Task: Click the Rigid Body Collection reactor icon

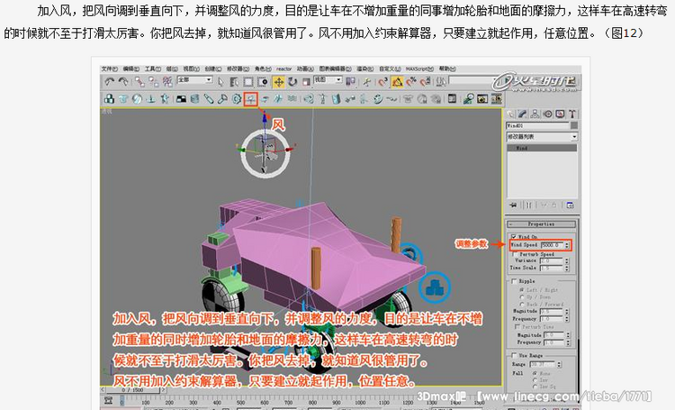Action: [109, 99]
